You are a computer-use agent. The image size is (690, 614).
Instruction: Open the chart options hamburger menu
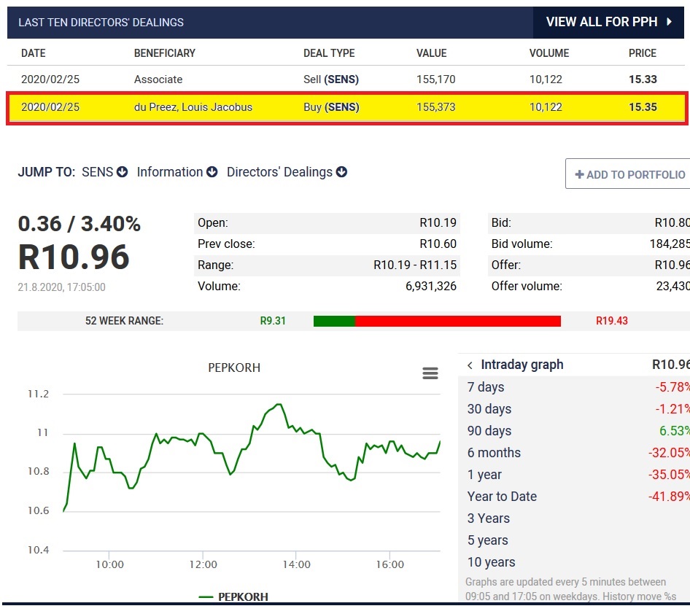pos(430,373)
